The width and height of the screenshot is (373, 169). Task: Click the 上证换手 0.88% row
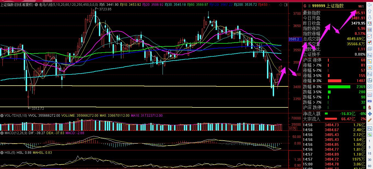tap(334, 55)
